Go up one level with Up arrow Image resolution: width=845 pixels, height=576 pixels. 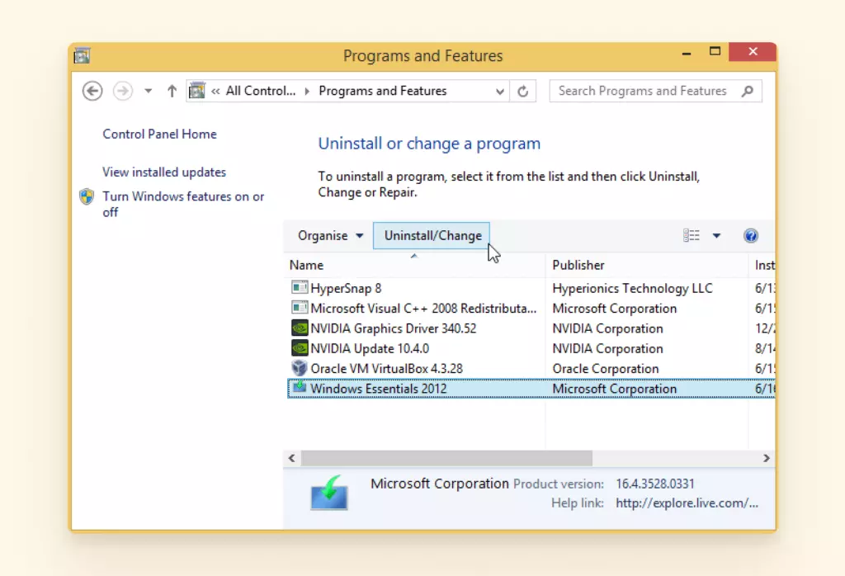(172, 91)
